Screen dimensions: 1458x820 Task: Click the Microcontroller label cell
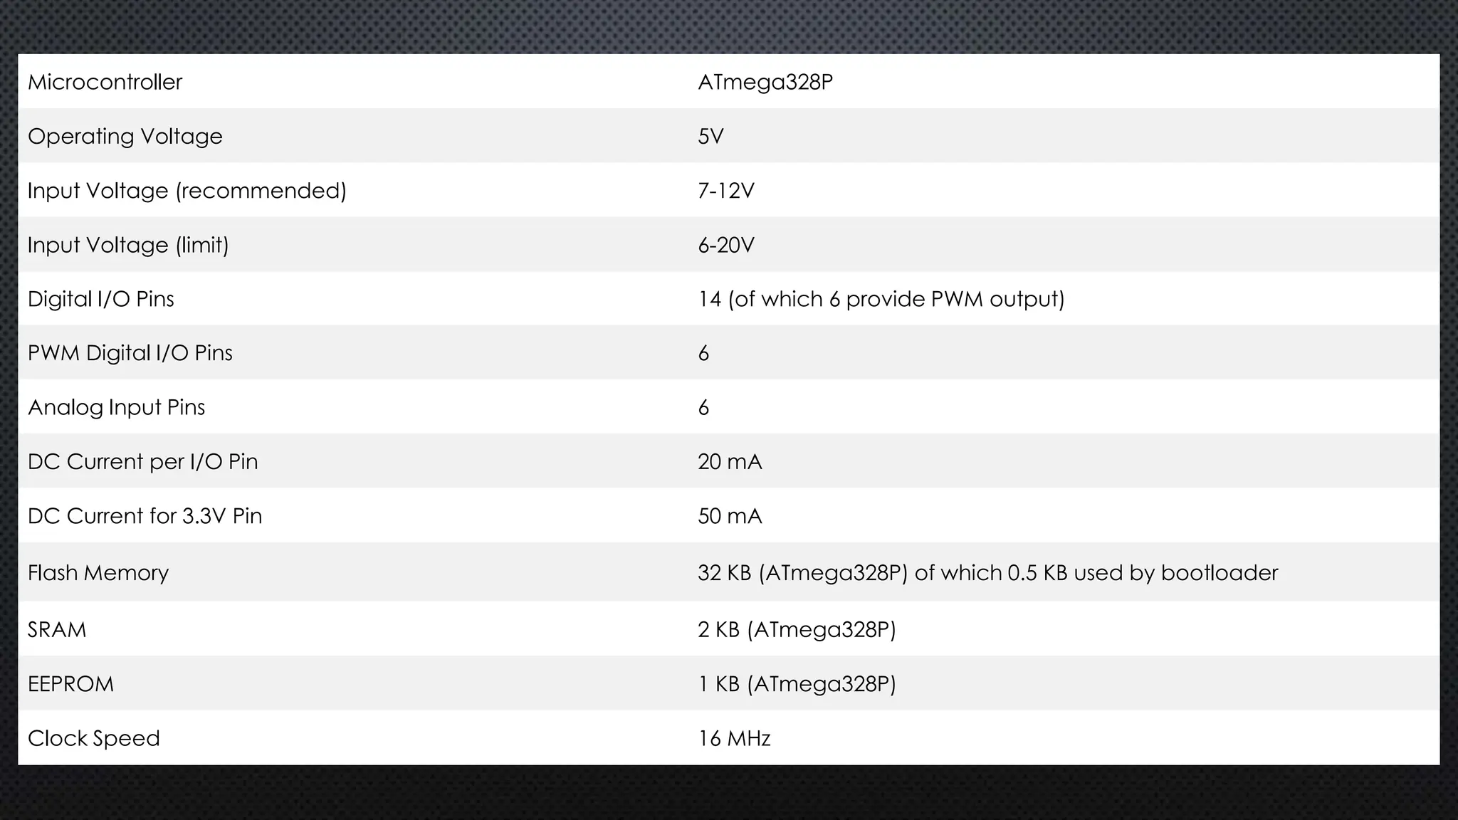pos(105,82)
